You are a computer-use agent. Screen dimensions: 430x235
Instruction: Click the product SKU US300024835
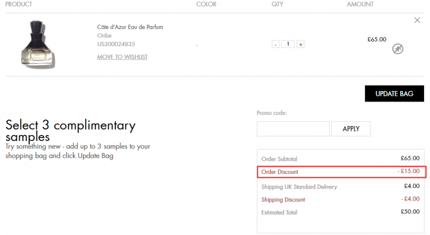click(116, 44)
